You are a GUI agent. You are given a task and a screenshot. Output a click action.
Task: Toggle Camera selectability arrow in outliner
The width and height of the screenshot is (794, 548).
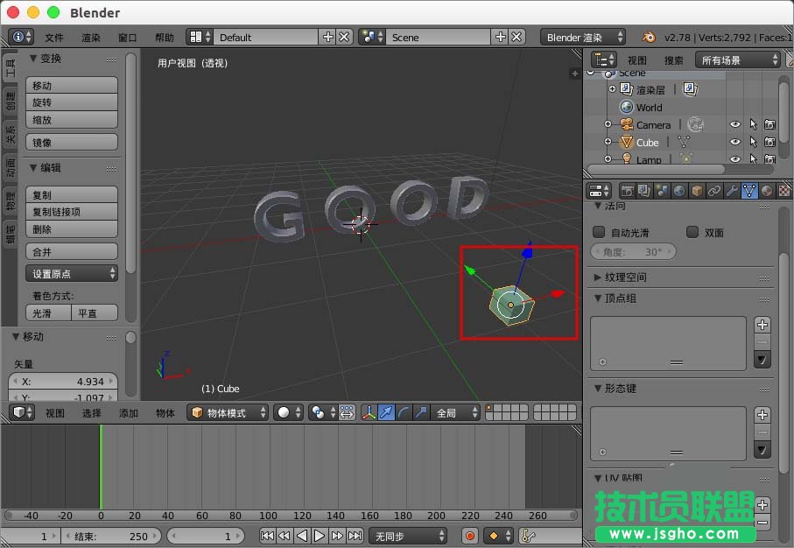(752, 124)
